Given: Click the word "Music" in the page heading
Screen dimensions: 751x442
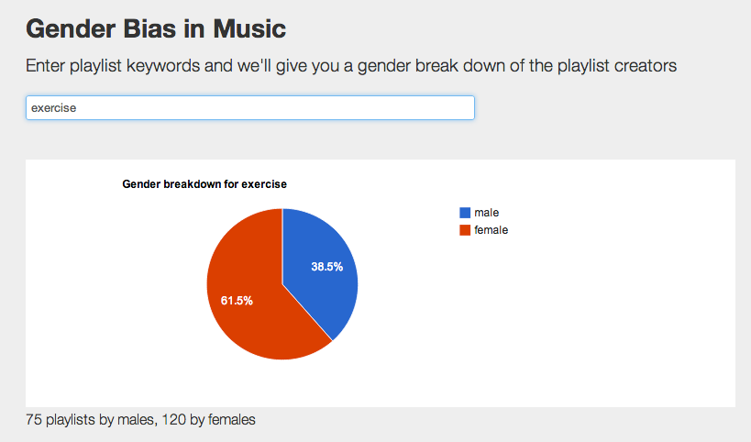Looking at the screenshot, I should (x=249, y=29).
